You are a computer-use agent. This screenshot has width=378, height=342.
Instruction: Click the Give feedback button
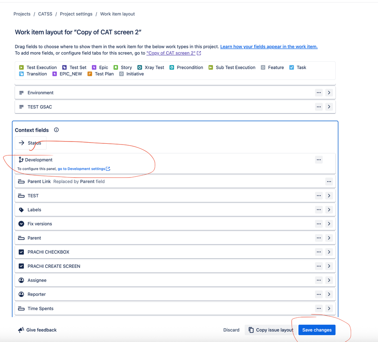[x=37, y=330]
